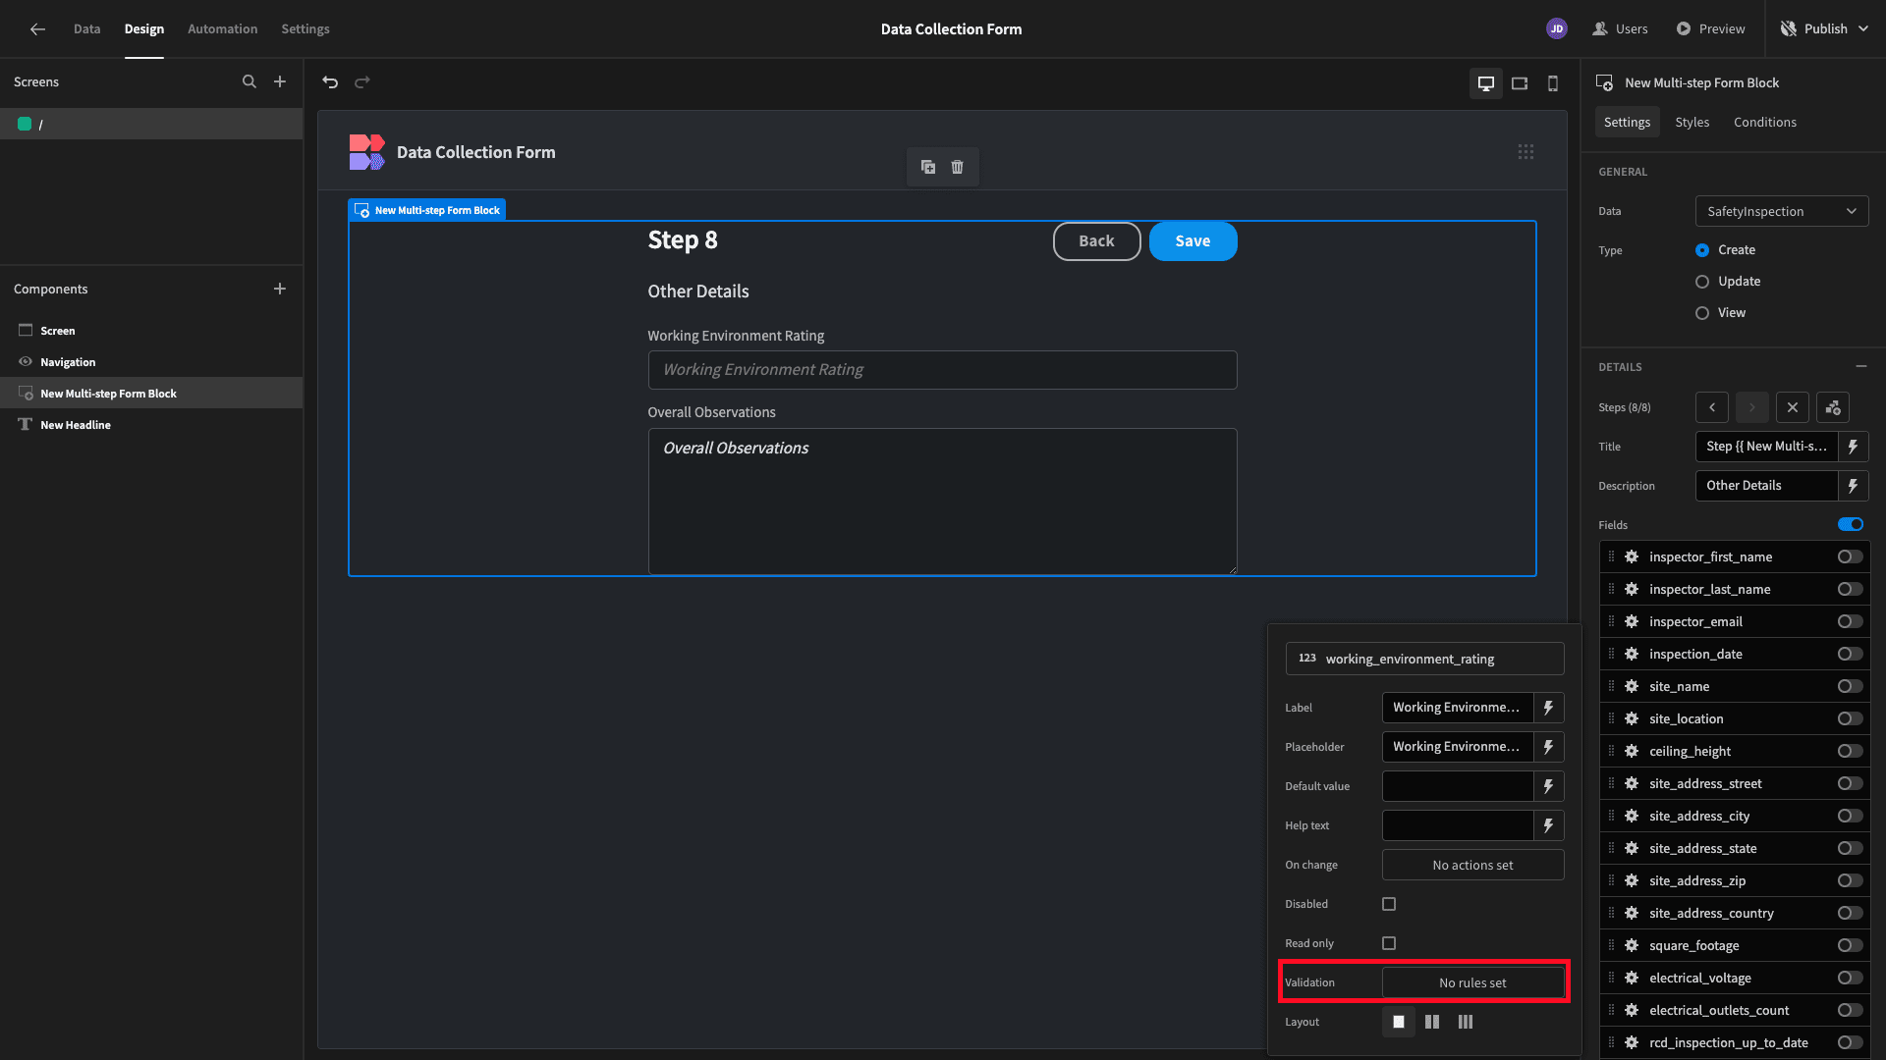Viewport: 1886px width, 1060px height.
Task: Select tablet preview device icon
Action: [x=1520, y=83]
